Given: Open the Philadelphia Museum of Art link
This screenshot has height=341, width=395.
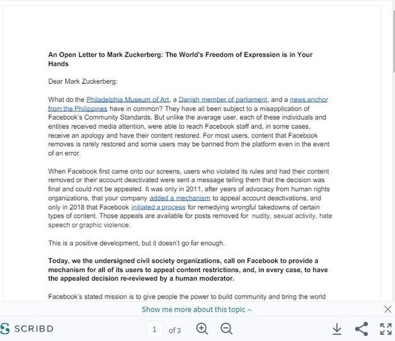Looking at the screenshot, I should (128, 99).
